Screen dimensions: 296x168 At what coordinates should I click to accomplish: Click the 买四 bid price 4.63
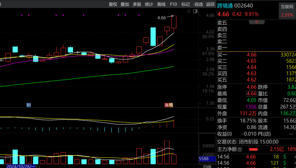click(252, 73)
